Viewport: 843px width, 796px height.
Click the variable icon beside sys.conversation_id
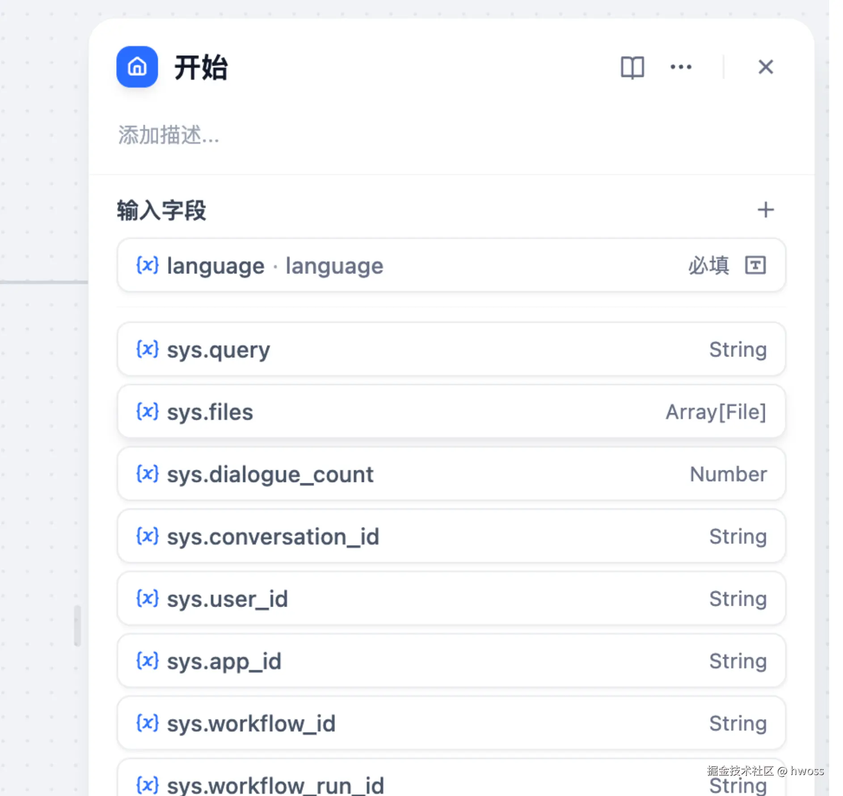coord(148,536)
